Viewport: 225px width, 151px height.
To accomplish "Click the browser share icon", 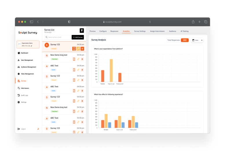I will click(x=193, y=22).
